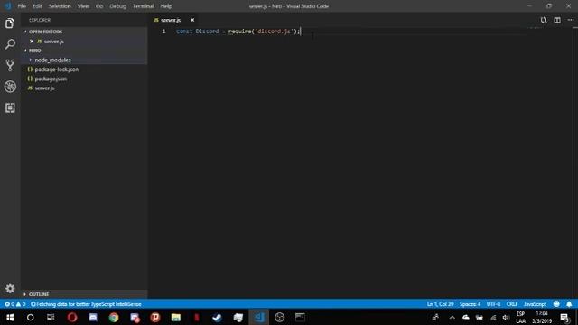
Task: Open package.json in the explorer
Action: 51,79
